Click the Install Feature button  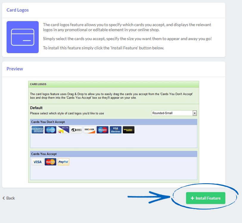(205, 198)
